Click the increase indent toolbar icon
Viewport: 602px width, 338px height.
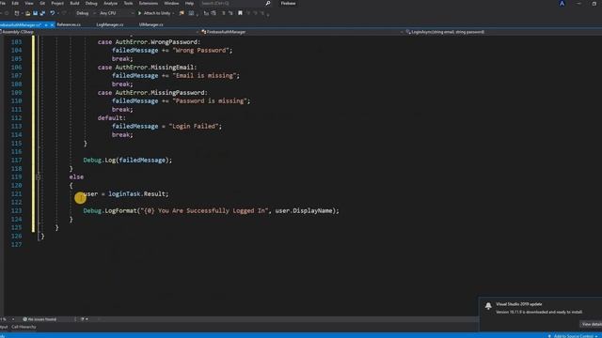(x=214, y=13)
